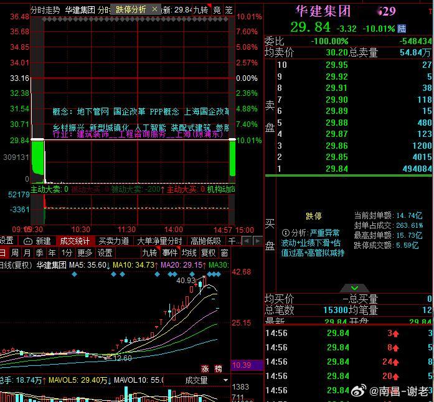Click the 委比 -100.00% value
This screenshot has width=434, height=402.
329,41
